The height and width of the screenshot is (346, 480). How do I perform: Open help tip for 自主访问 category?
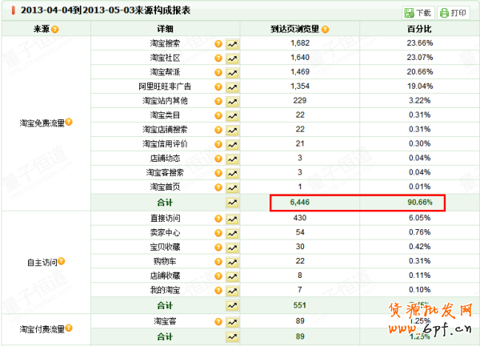click(x=61, y=261)
